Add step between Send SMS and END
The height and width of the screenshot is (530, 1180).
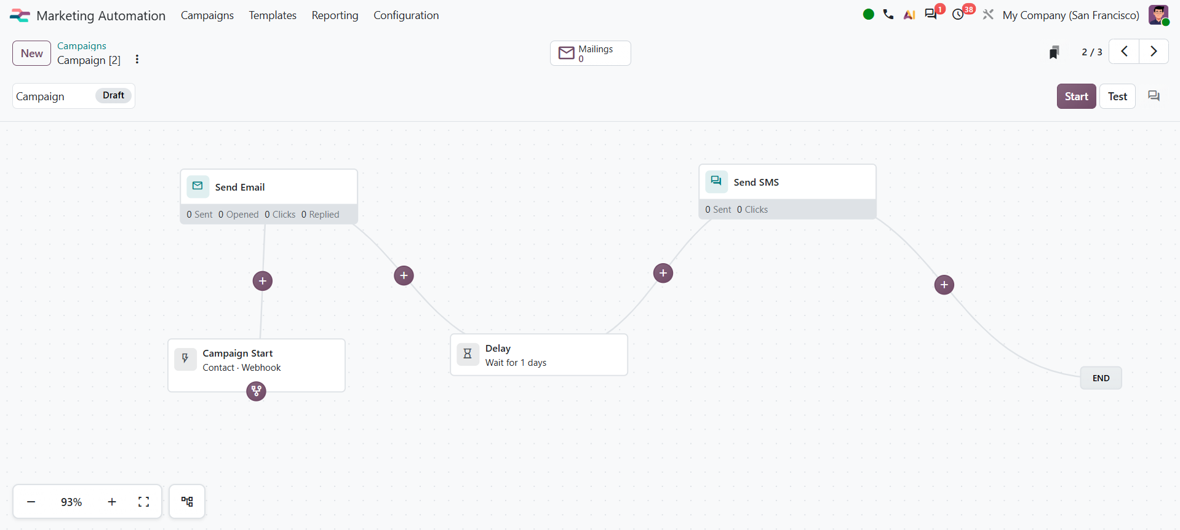click(x=944, y=285)
